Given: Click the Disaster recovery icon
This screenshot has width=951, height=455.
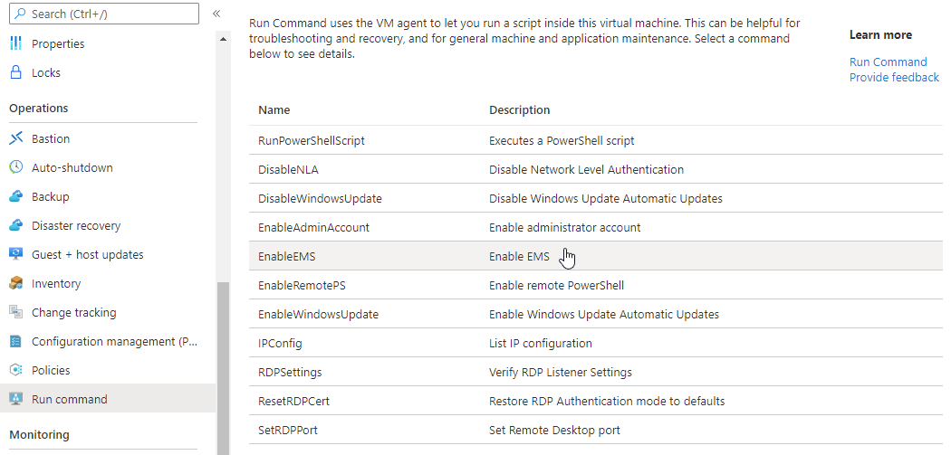Looking at the screenshot, I should coord(15,225).
